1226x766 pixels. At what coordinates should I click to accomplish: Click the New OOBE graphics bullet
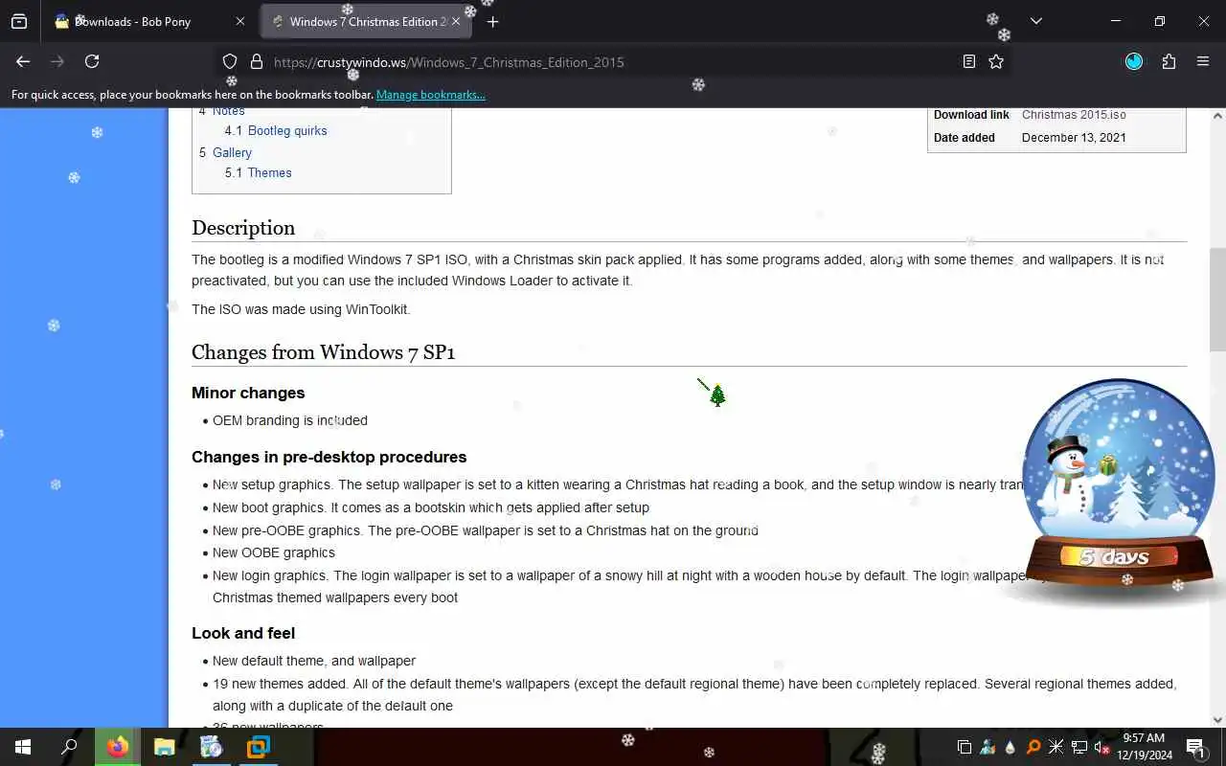pyautogui.click(x=274, y=552)
